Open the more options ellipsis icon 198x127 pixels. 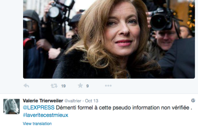(x=108, y=86)
